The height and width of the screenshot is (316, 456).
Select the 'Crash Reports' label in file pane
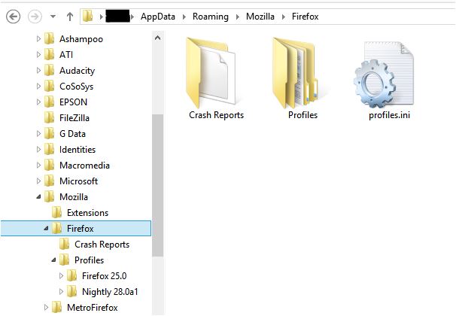coord(217,115)
